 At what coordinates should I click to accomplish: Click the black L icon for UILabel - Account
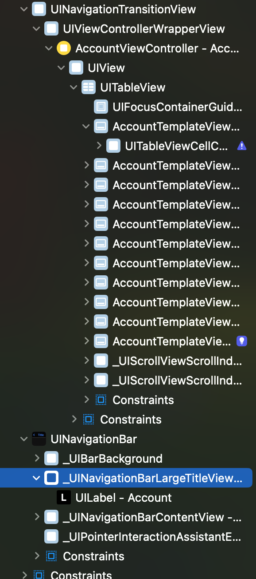click(64, 498)
